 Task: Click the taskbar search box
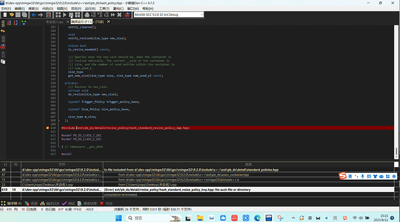pos(153,218)
